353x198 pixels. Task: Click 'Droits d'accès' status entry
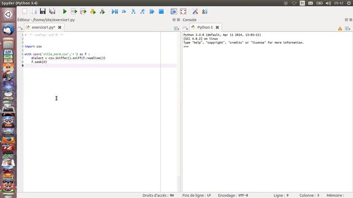(158, 195)
